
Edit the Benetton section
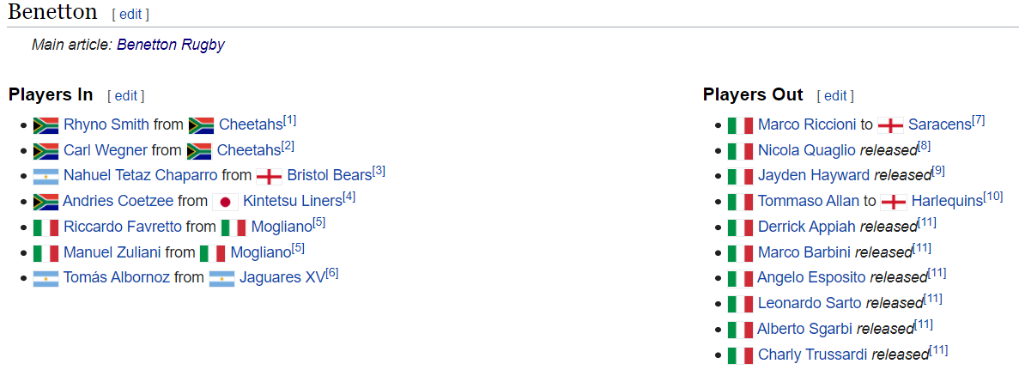[130, 14]
